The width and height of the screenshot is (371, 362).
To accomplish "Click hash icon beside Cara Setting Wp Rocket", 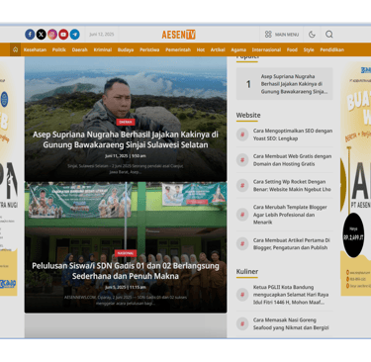I will click(242, 185).
